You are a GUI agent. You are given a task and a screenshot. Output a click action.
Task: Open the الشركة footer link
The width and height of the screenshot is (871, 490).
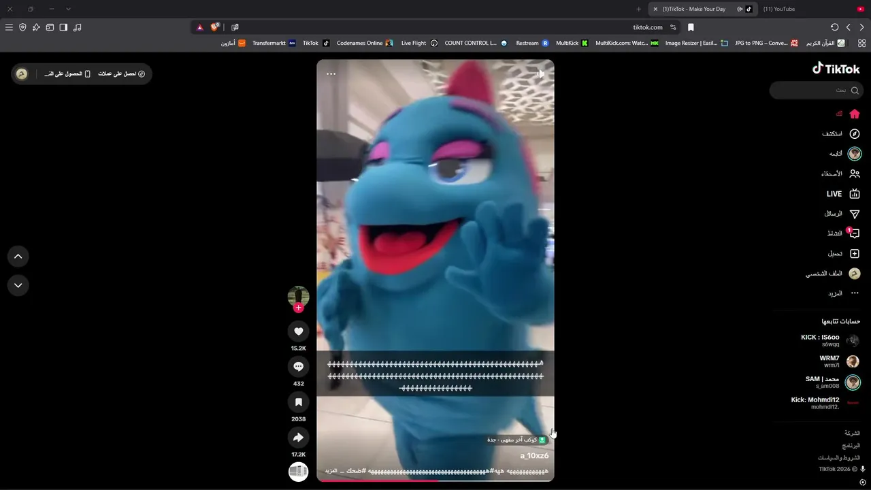click(x=852, y=433)
